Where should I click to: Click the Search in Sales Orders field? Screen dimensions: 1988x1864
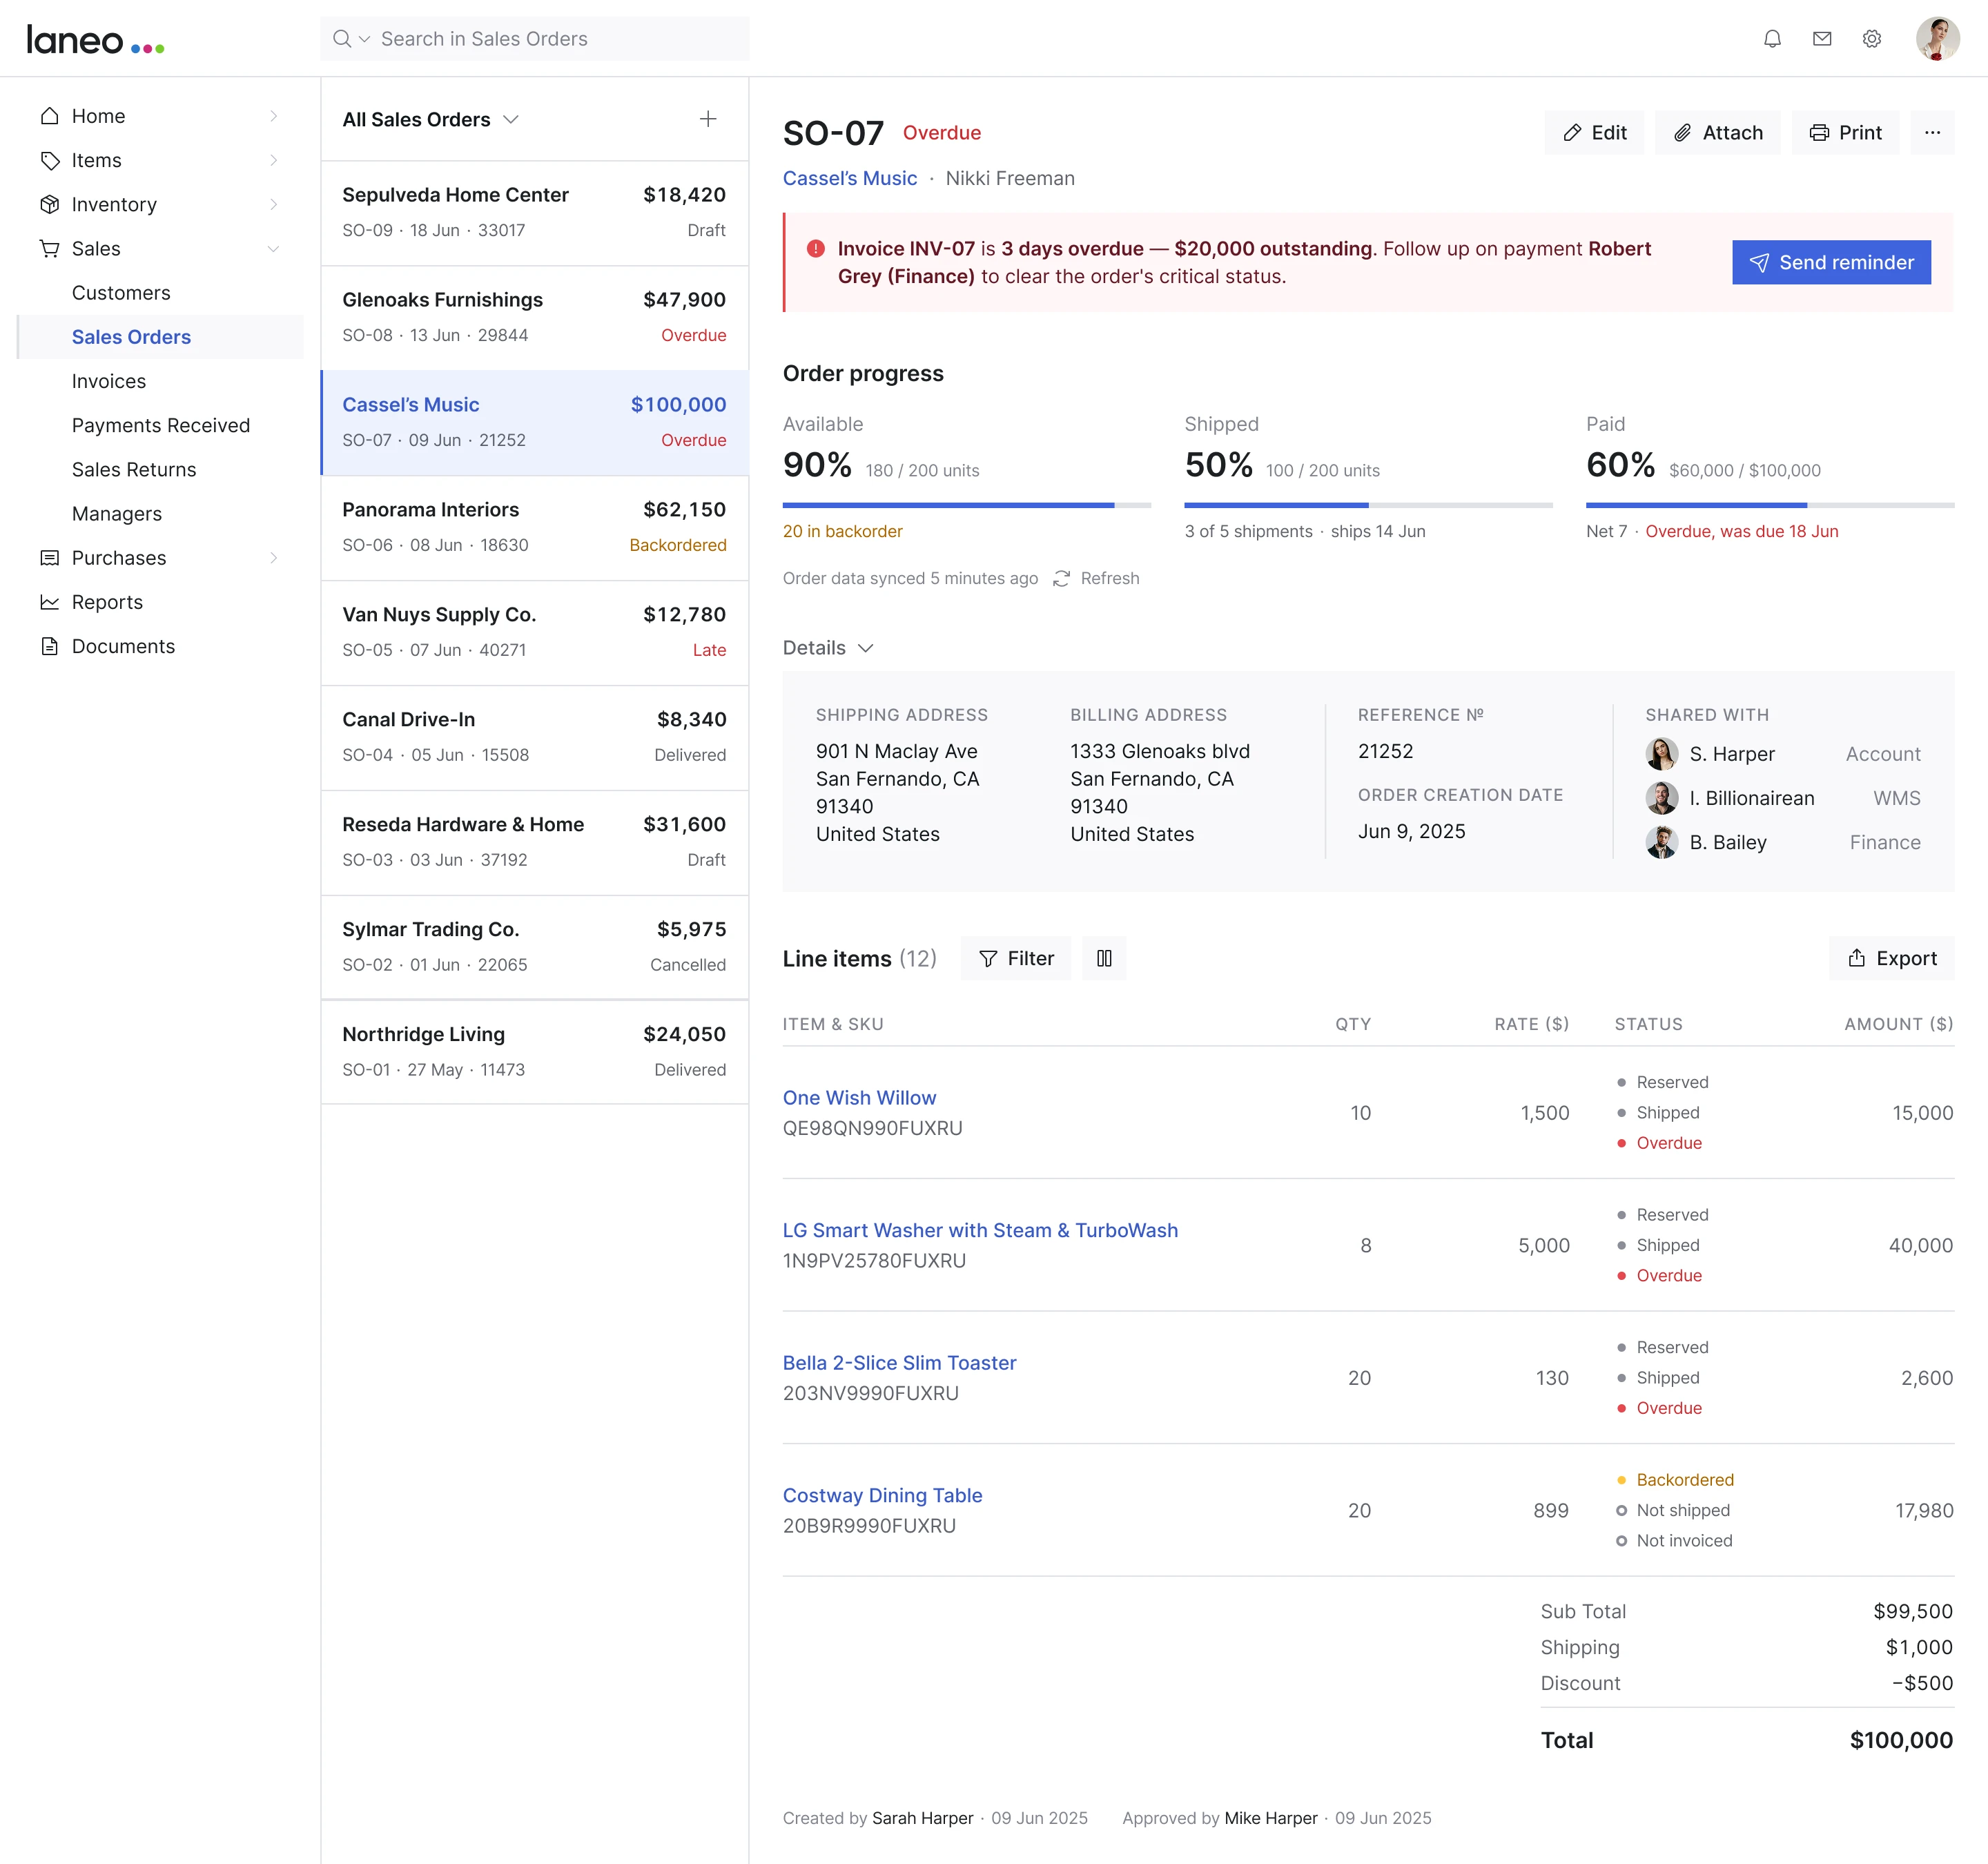(x=534, y=39)
